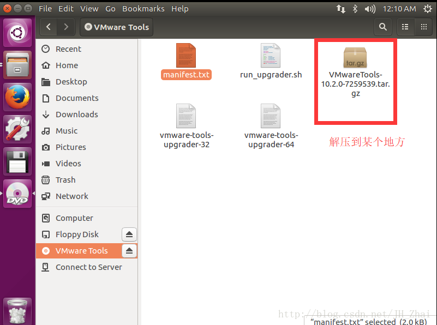Open the Help menu
Viewport: 437px width, 325px height.
tap(179, 9)
